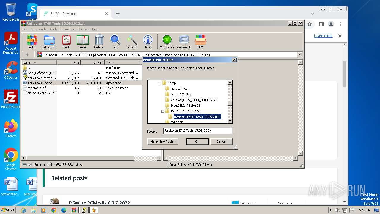Open the Wizard toolbar icon
Image resolution: width=380 pixels, height=214 pixels.
132,42
